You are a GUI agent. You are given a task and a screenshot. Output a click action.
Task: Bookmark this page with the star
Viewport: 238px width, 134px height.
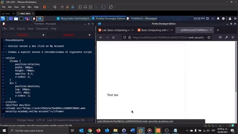click(x=209, y=37)
